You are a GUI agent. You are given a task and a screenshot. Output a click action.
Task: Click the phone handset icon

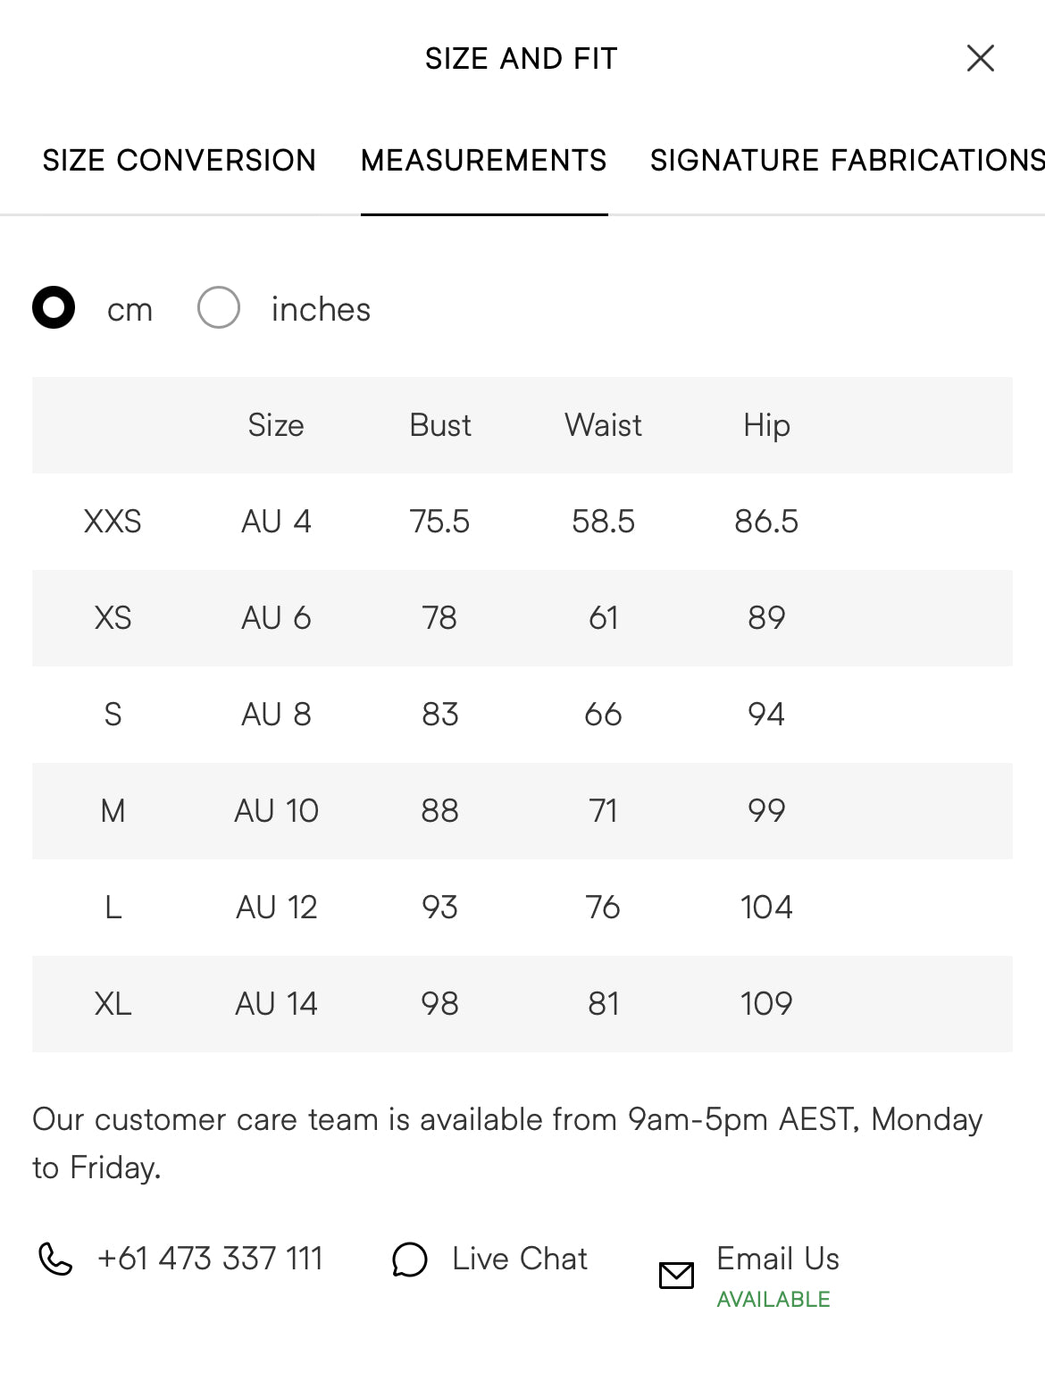(x=55, y=1259)
